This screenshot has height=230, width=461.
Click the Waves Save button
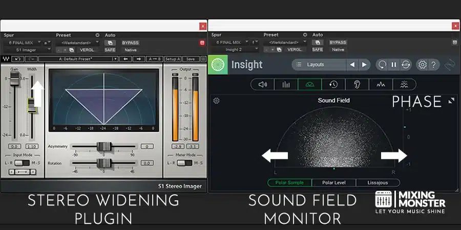[x=190, y=59]
